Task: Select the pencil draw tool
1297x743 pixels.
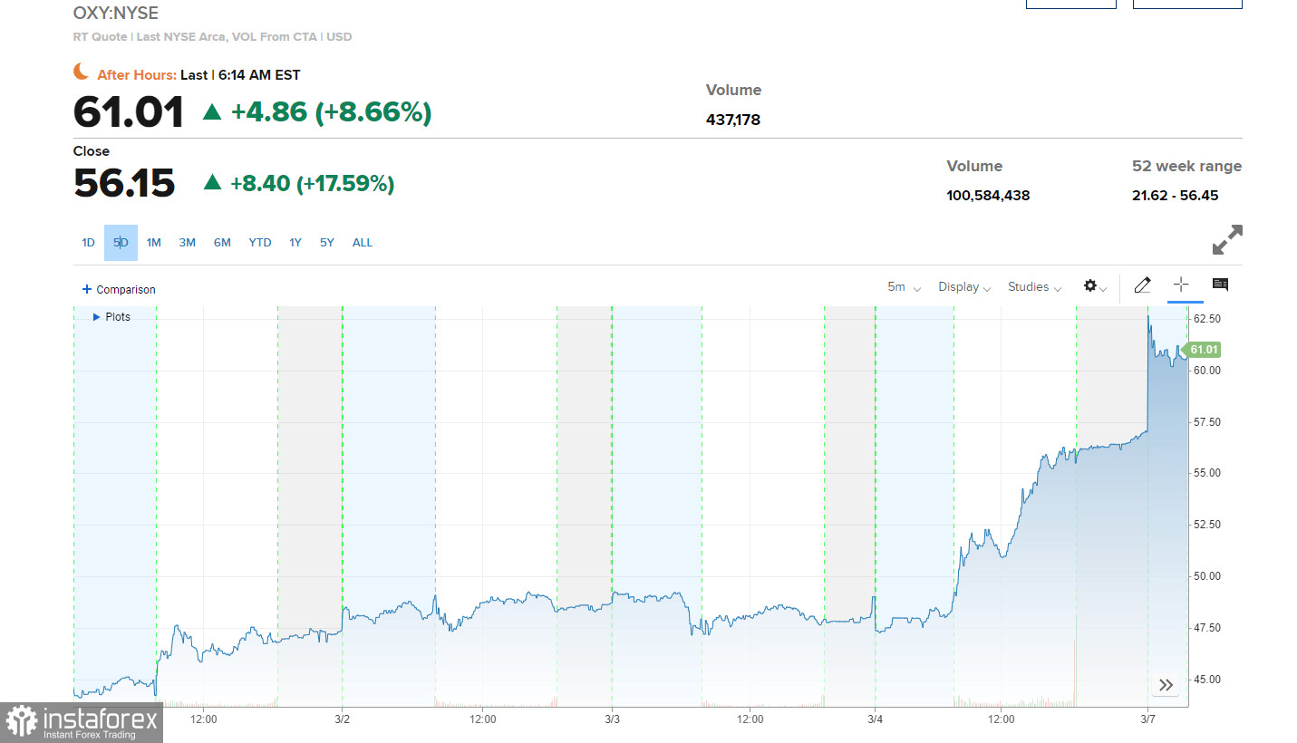Action: [x=1142, y=285]
